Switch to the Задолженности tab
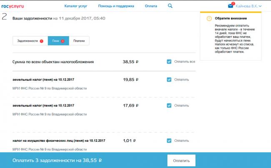 click(30, 41)
